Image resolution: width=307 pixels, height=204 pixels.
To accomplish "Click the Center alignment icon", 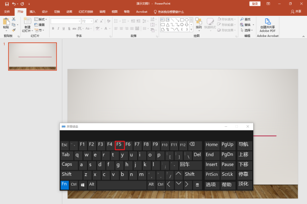I will [x=121, y=29].
